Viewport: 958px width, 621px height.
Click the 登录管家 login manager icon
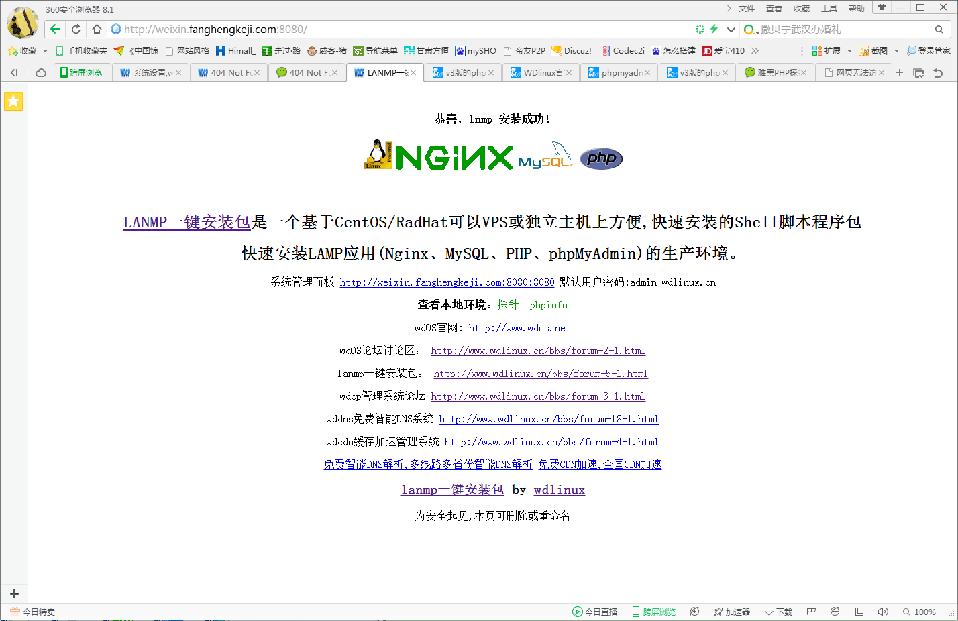(x=928, y=50)
